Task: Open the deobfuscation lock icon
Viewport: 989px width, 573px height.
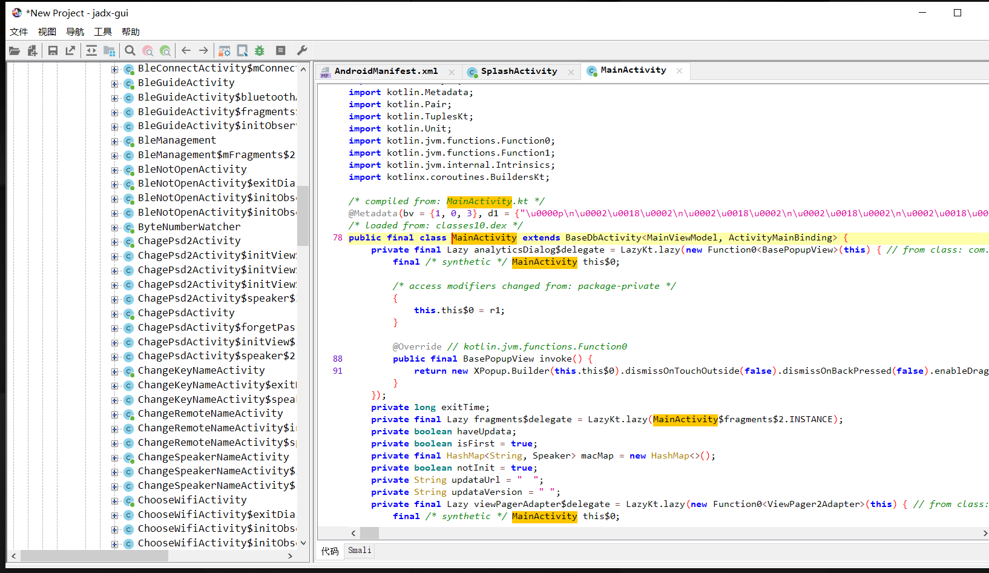Action: [x=224, y=50]
